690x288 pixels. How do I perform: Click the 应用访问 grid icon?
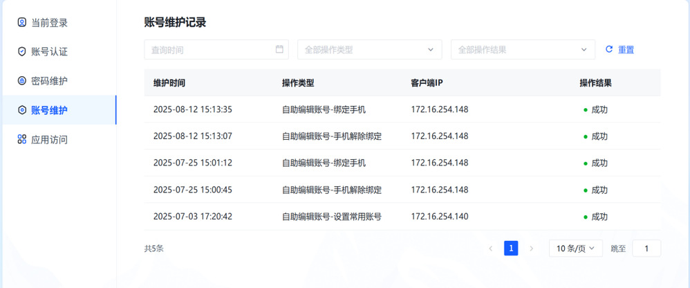pos(22,140)
